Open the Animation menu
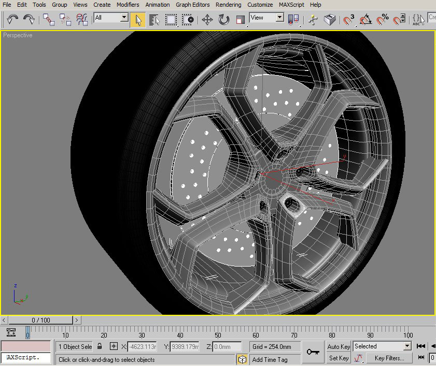 [x=158, y=5]
